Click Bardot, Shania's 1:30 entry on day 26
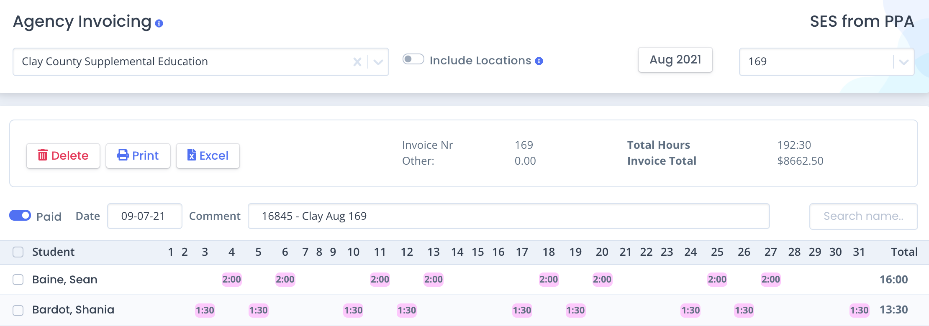 click(744, 310)
